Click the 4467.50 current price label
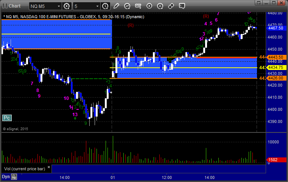This screenshot has height=182, width=288. [276, 28]
